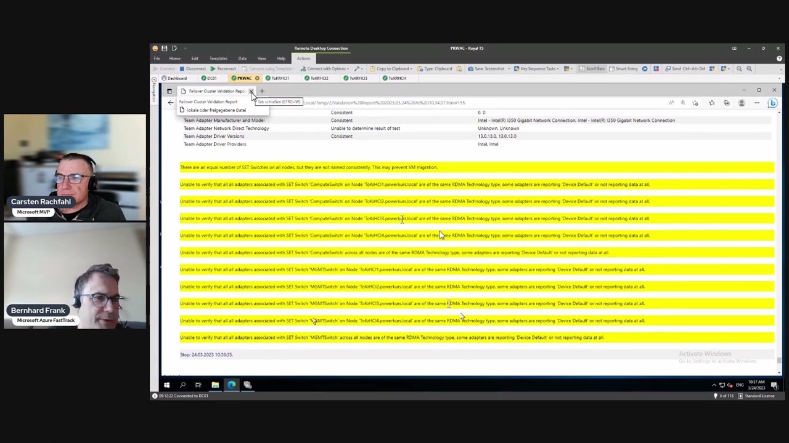Expand Save Screenshot dropdown arrow
Viewport: 789px width, 443px height.
click(508, 69)
